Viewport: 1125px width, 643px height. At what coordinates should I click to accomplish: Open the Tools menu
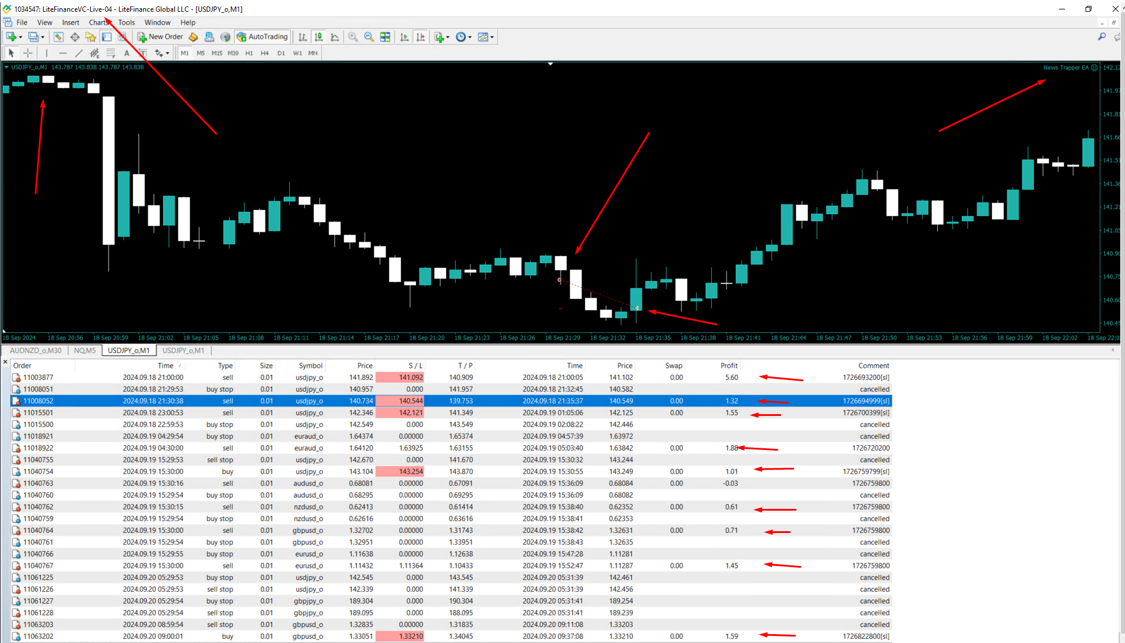click(127, 22)
